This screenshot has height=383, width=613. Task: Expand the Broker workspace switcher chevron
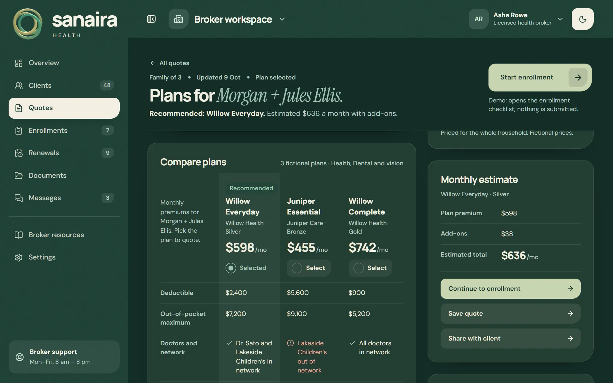pyautogui.click(x=282, y=19)
